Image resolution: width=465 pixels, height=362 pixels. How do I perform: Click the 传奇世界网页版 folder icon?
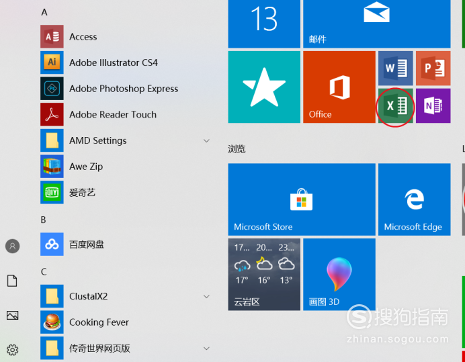click(x=52, y=348)
